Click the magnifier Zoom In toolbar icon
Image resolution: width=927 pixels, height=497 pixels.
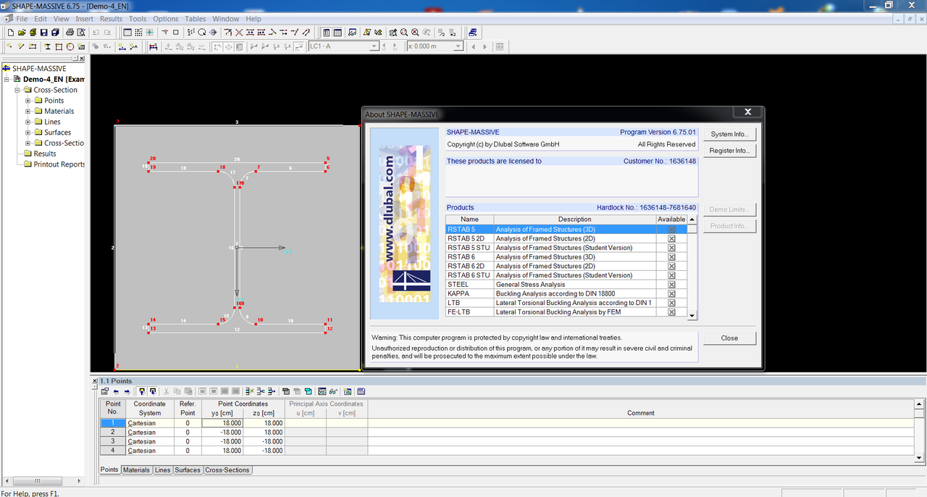404,32
